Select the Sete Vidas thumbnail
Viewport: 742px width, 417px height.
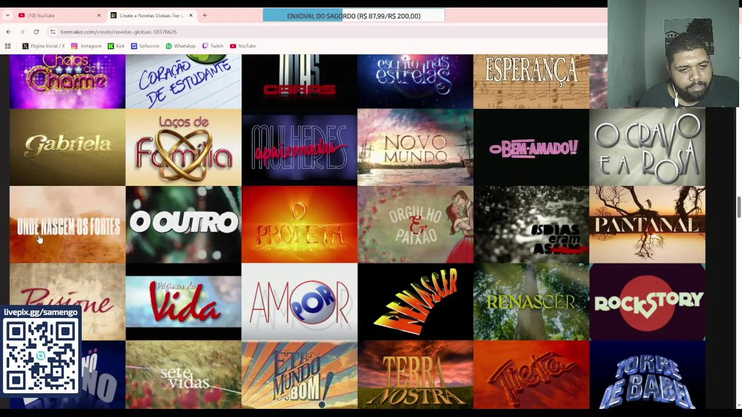coord(183,375)
